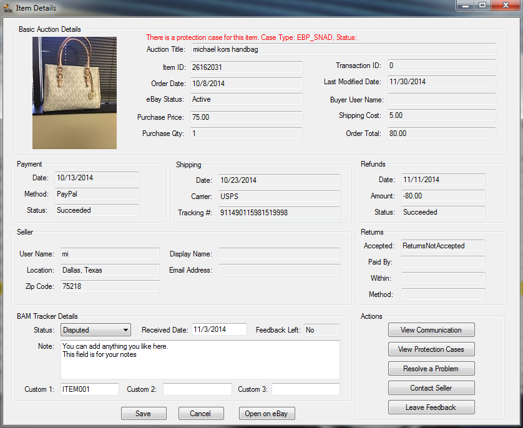Save the item details
This screenshot has height=428, width=523.
tap(144, 414)
